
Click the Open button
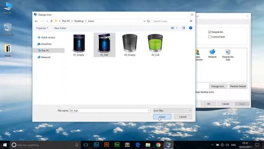coord(162,117)
